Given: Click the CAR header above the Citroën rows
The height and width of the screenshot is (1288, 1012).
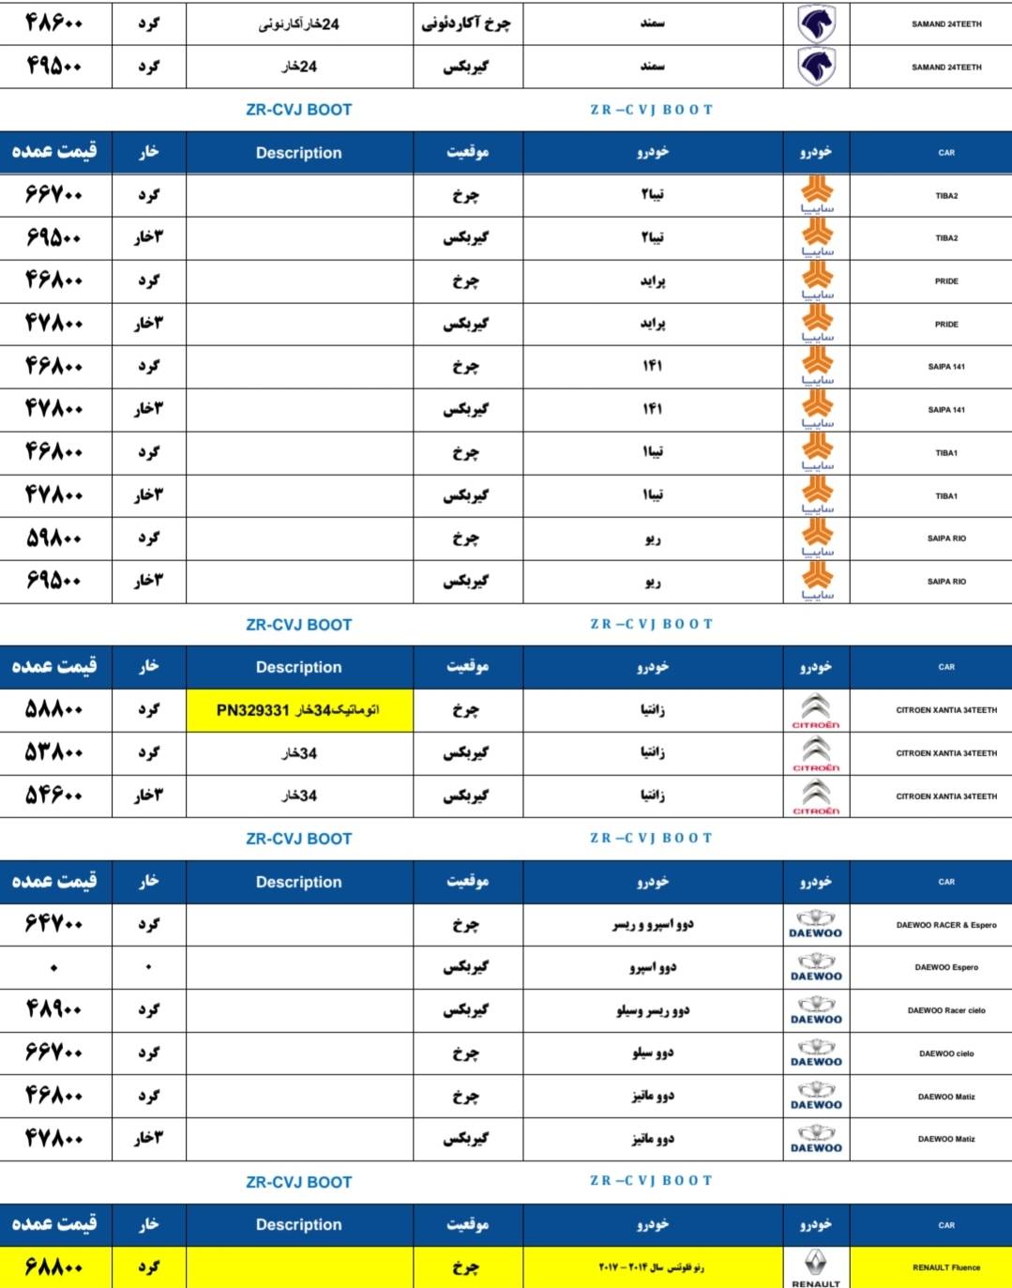Looking at the screenshot, I should pos(946,667).
